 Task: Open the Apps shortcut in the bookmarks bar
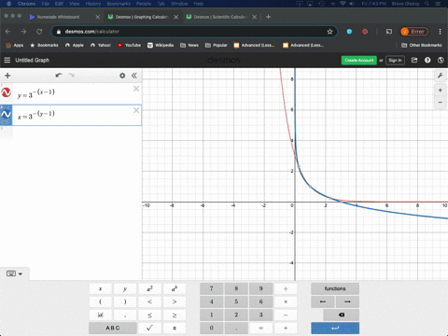coord(15,45)
